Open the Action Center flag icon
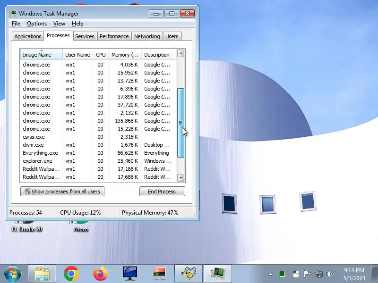 [307, 274]
